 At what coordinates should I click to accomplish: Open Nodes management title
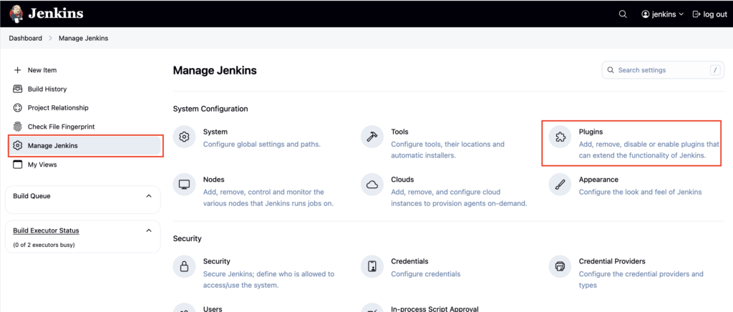[x=213, y=180]
